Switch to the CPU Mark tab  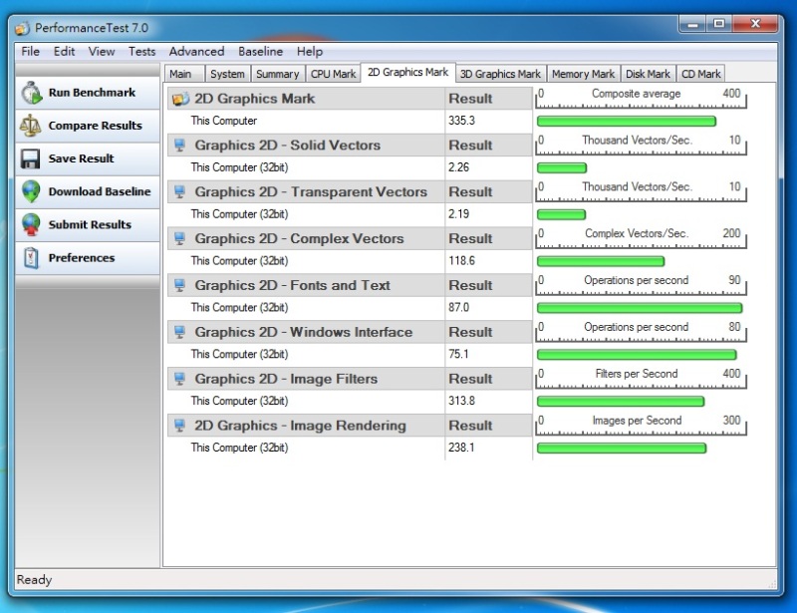click(x=333, y=75)
